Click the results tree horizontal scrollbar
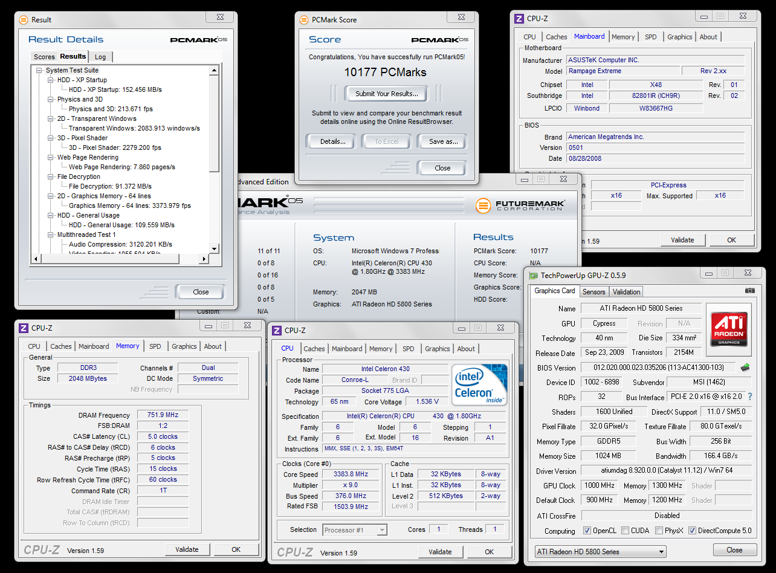The height and width of the screenshot is (573, 776). click(120, 259)
